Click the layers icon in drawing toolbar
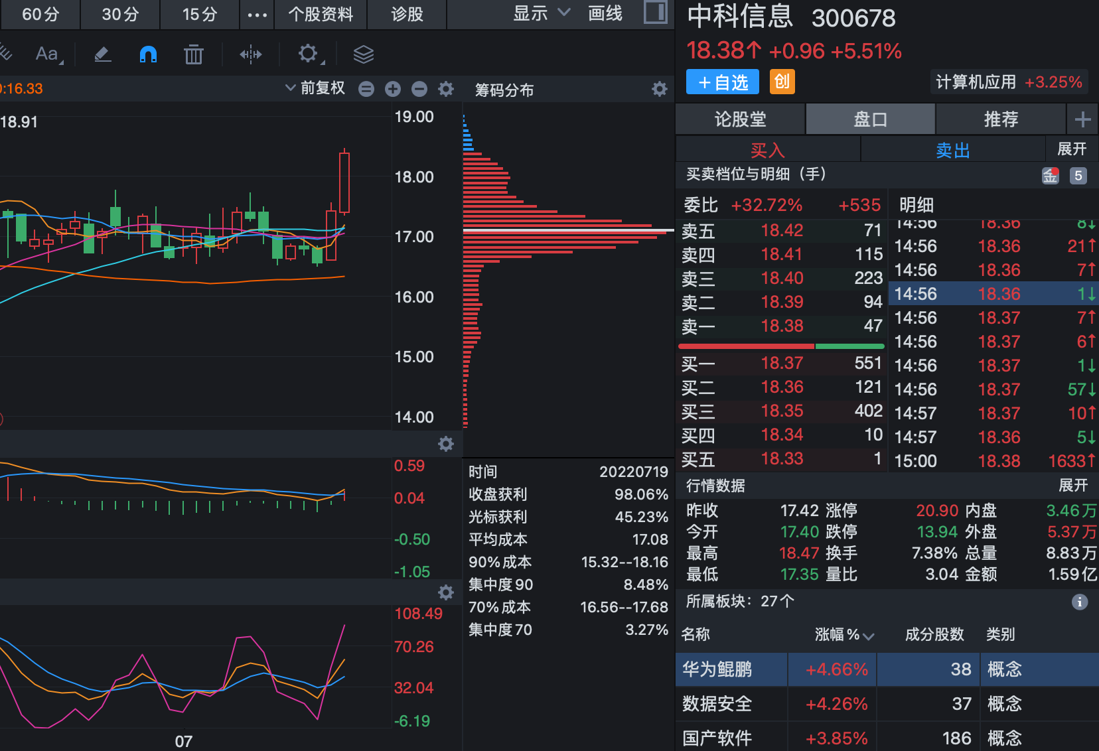The width and height of the screenshot is (1099, 751). 364,54
